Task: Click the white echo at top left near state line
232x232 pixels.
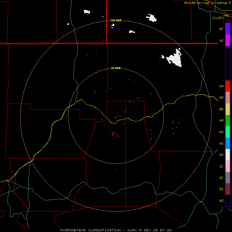Action: [87, 12]
